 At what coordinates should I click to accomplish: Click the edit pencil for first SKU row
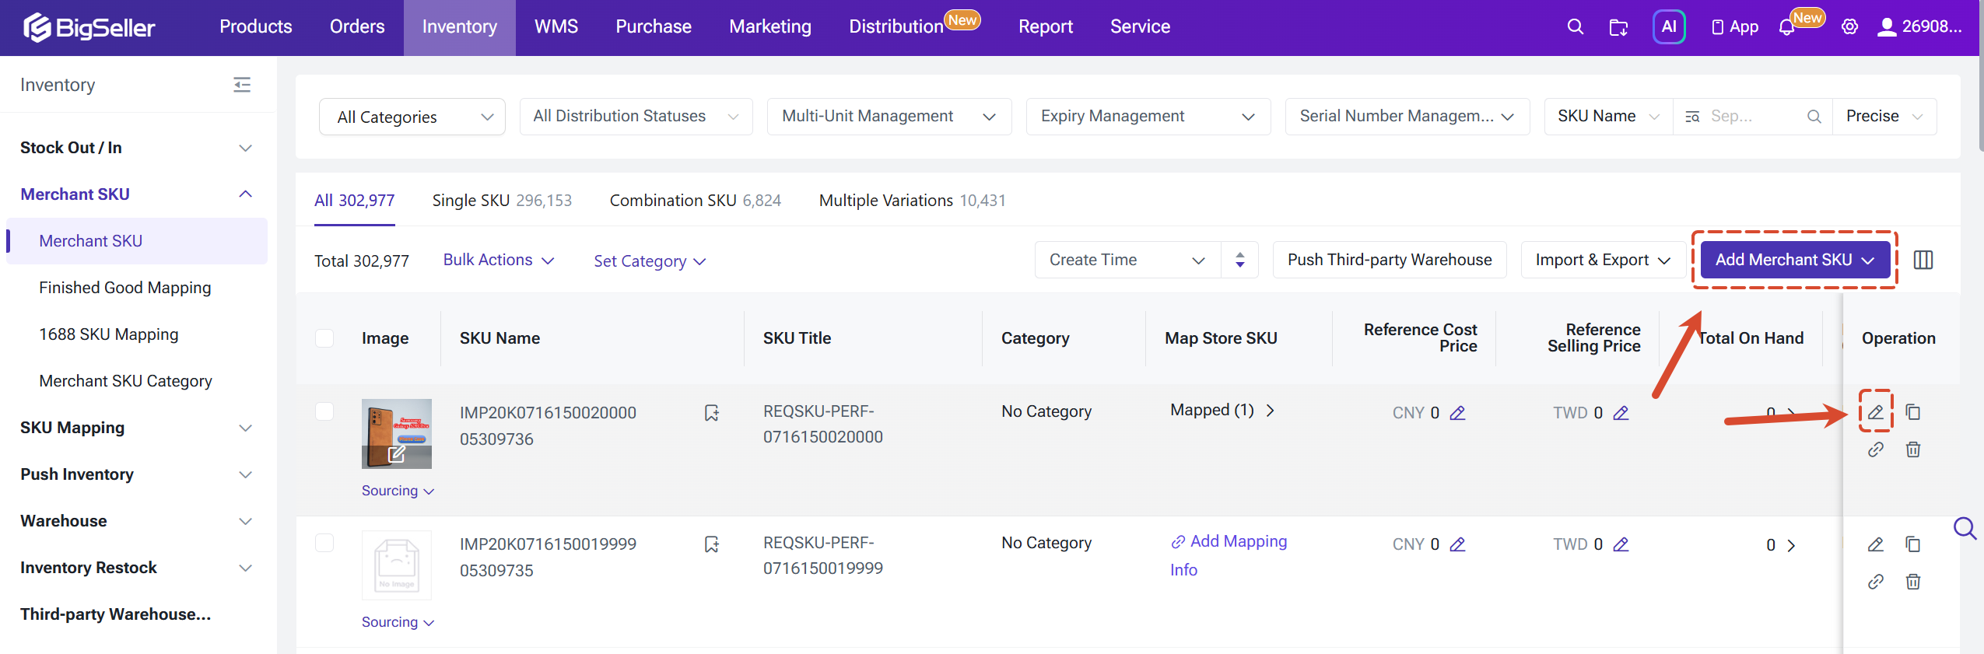coord(1875,412)
